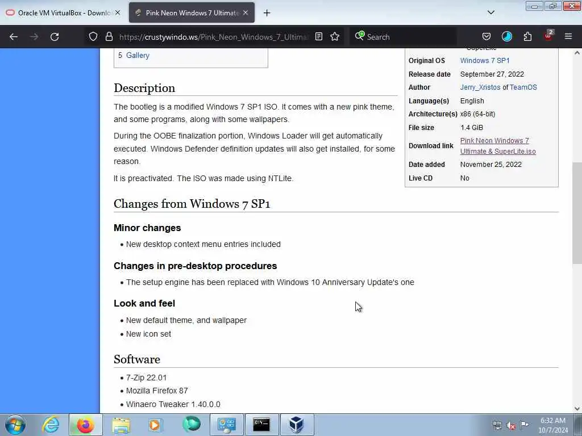Open the Firefox hamburger menu

[x=568, y=36]
